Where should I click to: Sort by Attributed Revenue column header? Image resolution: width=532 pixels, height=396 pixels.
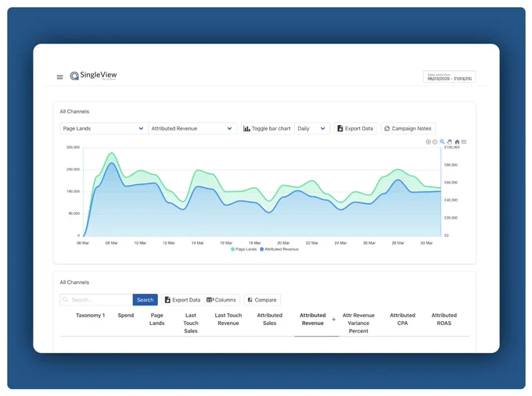pos(312,319)
